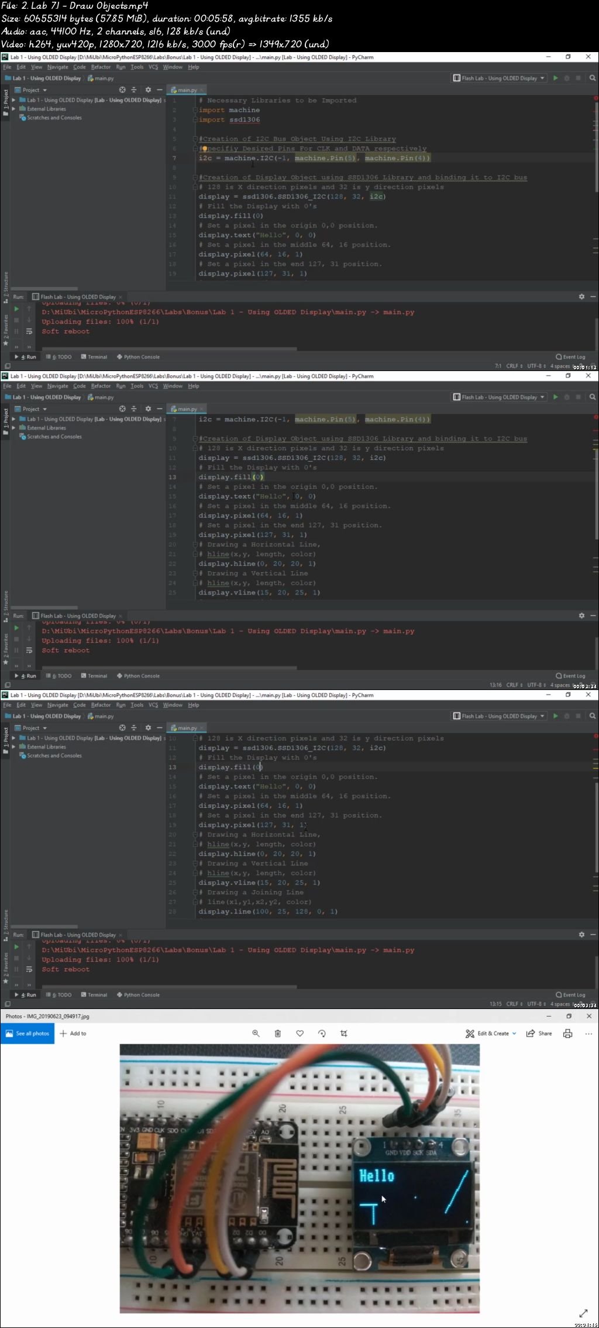The width and height of the screenshot is (599, 1328).
Task: Open Tools menu in PyCharm frame 00:02:24
Action: click(137, 386)
